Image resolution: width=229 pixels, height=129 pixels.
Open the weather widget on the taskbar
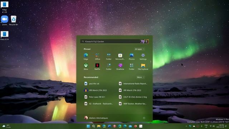(x=6, y=126)
